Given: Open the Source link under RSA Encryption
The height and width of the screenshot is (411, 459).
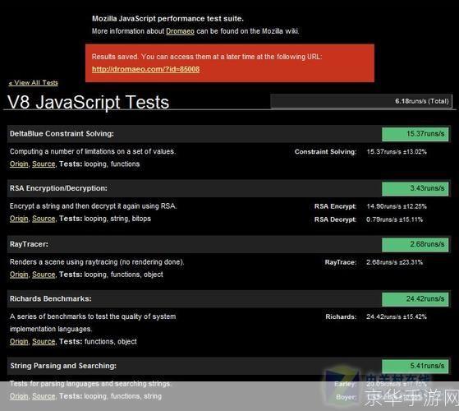Looking at the screenshot, I should click(x=44, y=219).
